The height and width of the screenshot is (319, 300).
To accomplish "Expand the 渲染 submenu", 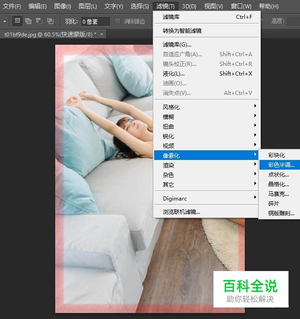I will [206, 165].
